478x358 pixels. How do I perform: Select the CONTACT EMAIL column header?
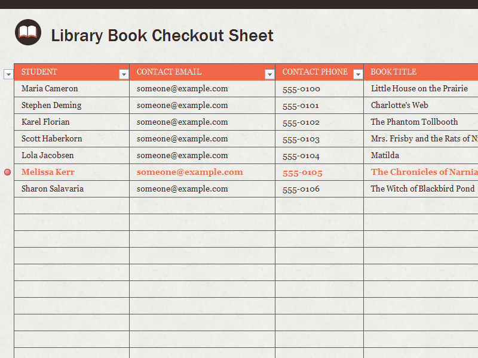tap(203, 72)
